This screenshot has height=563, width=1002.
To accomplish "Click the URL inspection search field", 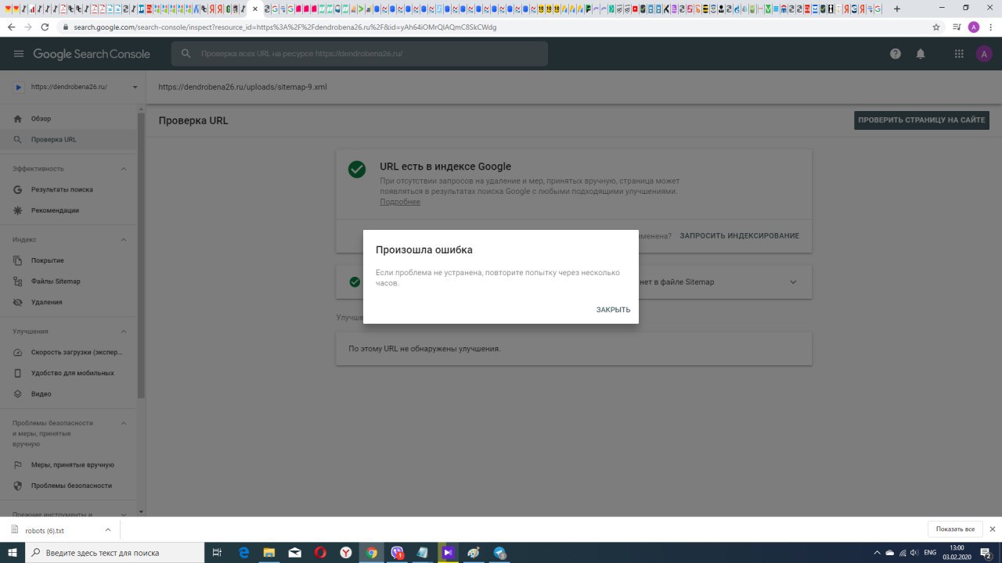I will tap(360, 54).
